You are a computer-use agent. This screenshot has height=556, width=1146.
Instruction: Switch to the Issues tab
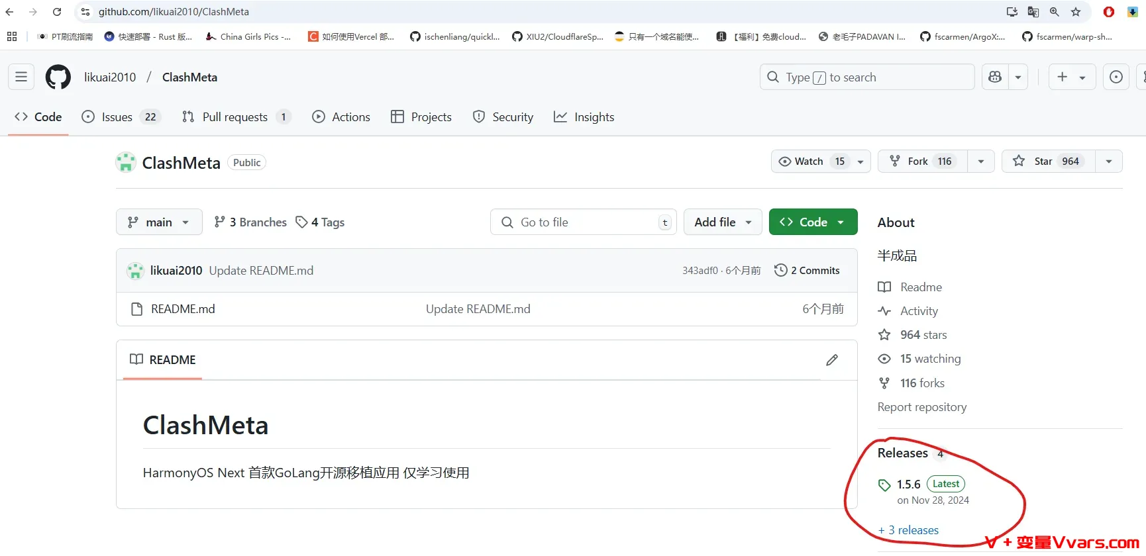pyautogui.click(x=121, y=117)
